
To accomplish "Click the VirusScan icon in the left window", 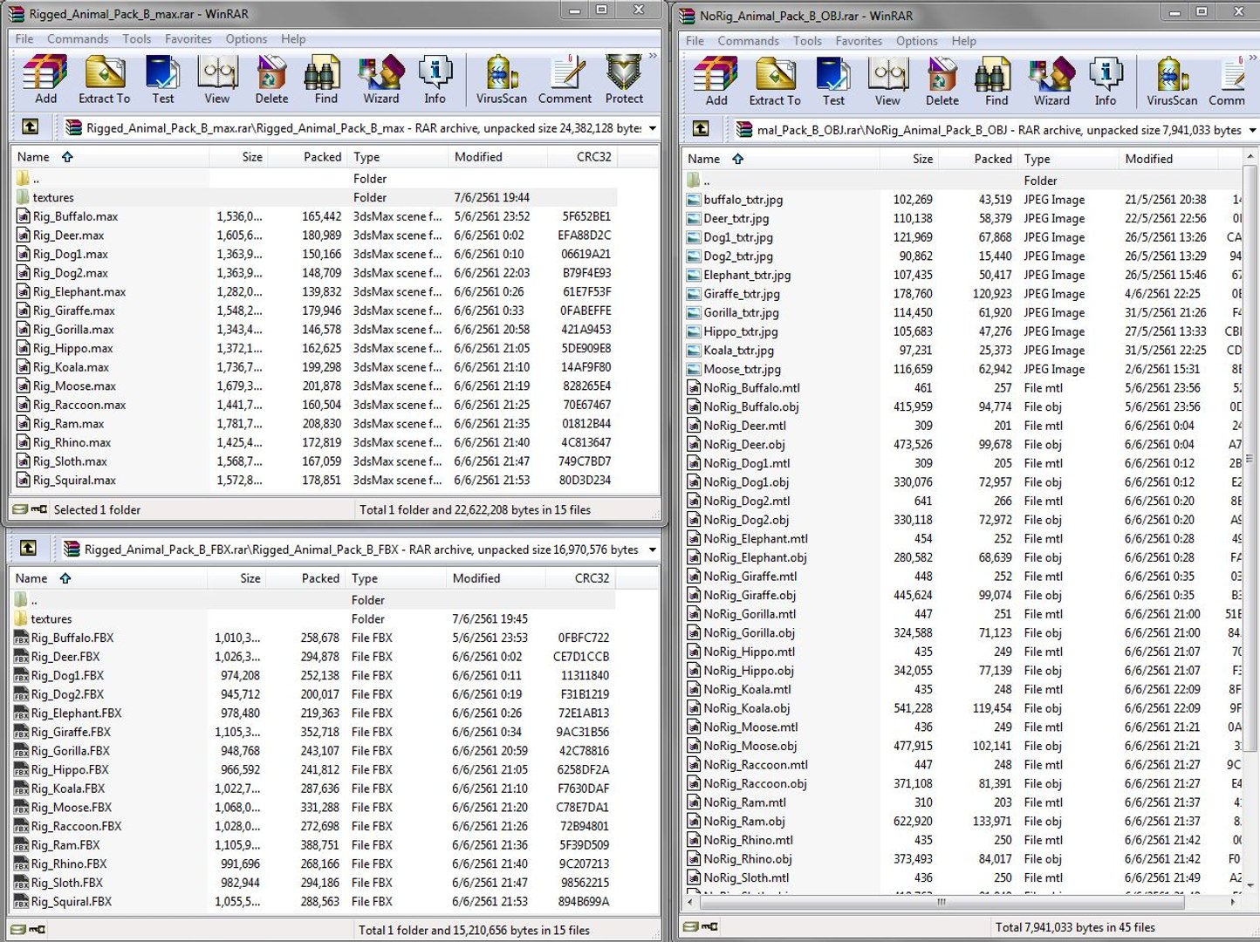I will 501,79.
